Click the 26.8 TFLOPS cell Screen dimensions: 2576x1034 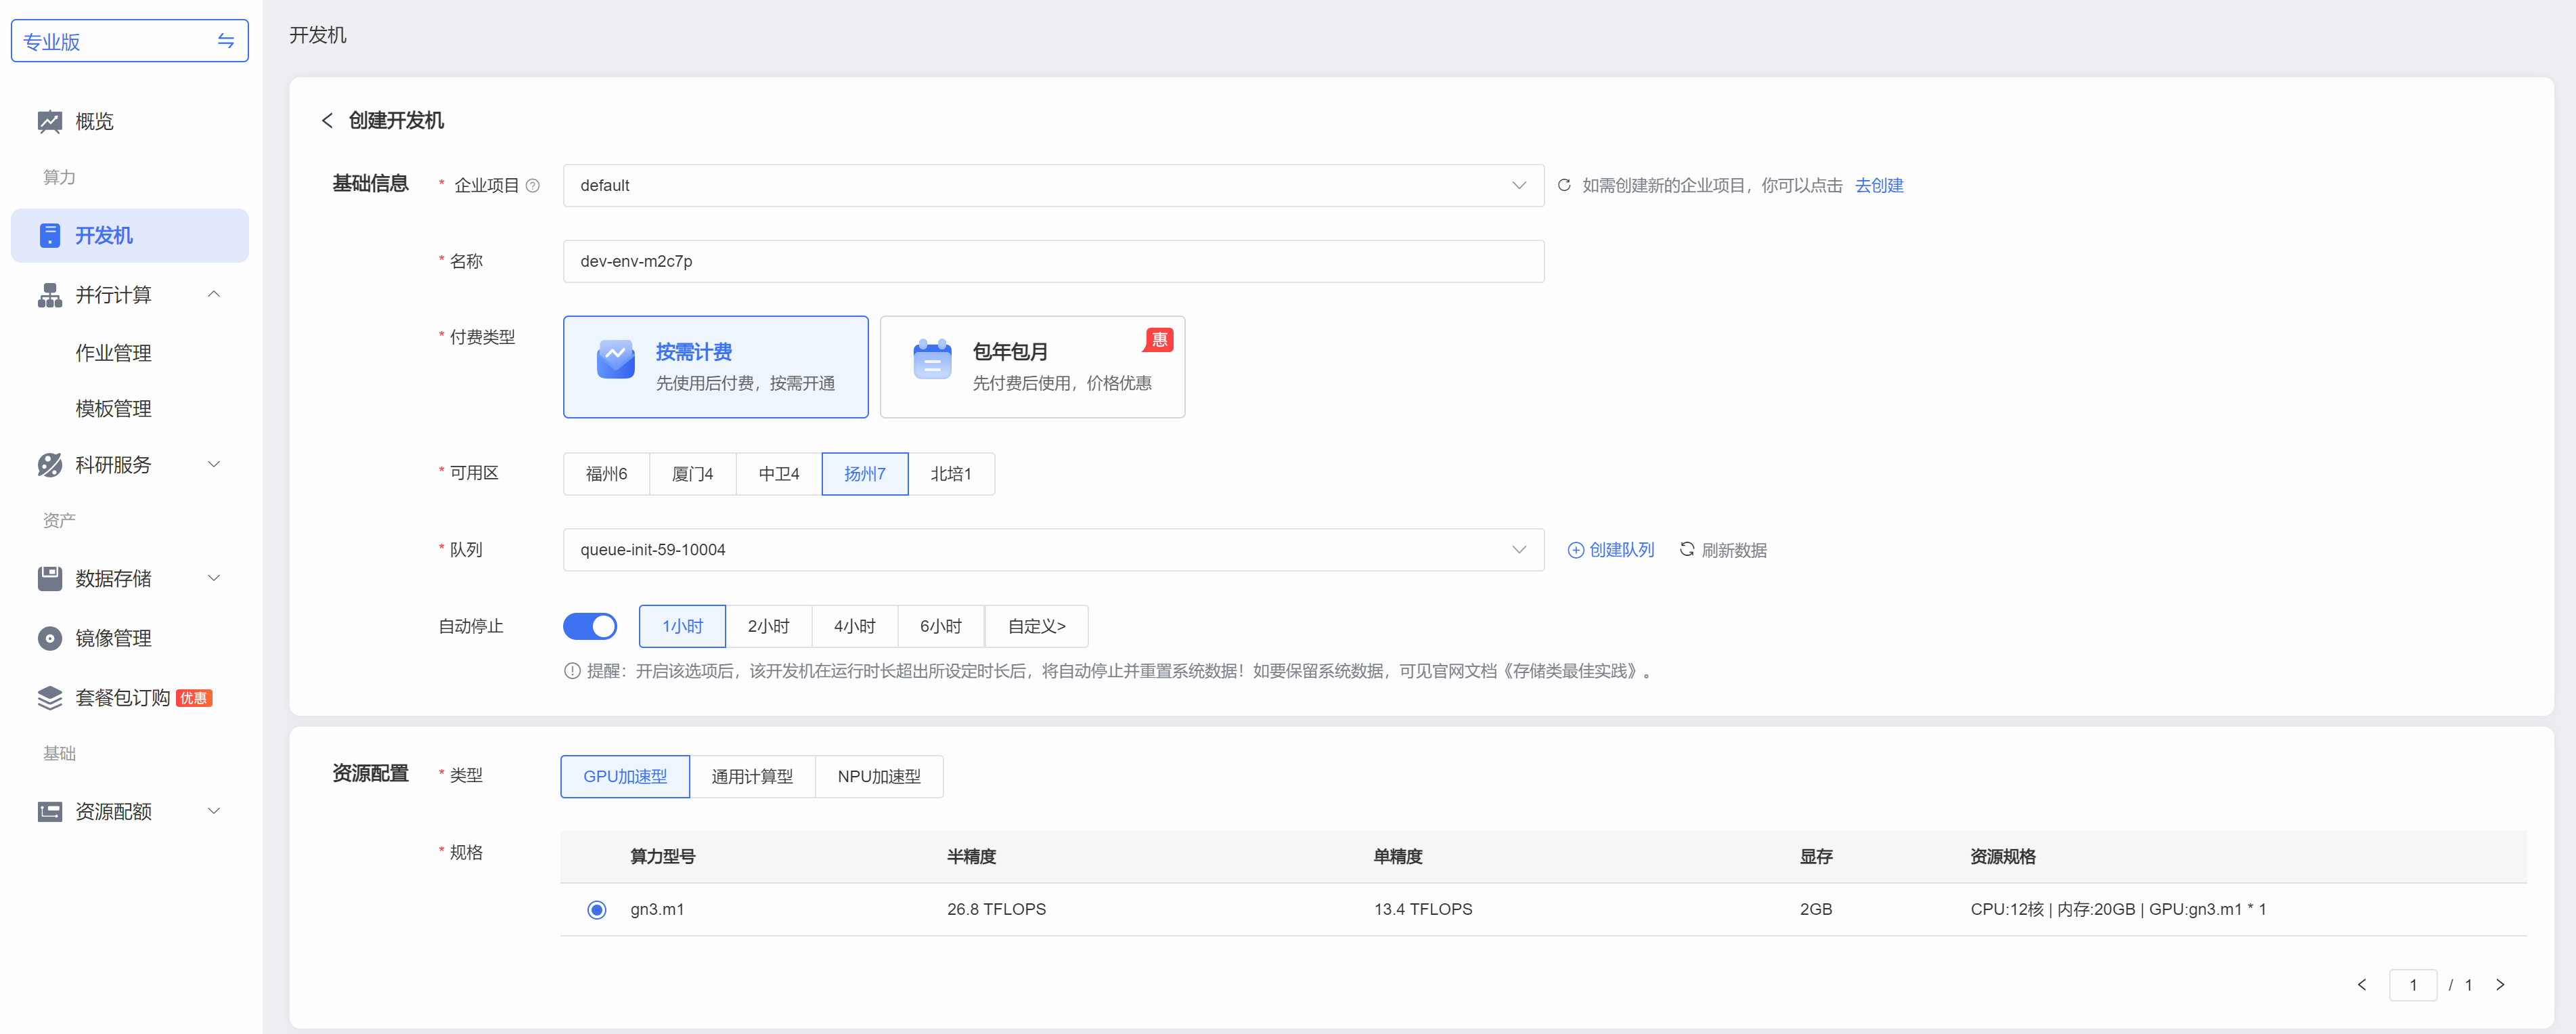996,910
